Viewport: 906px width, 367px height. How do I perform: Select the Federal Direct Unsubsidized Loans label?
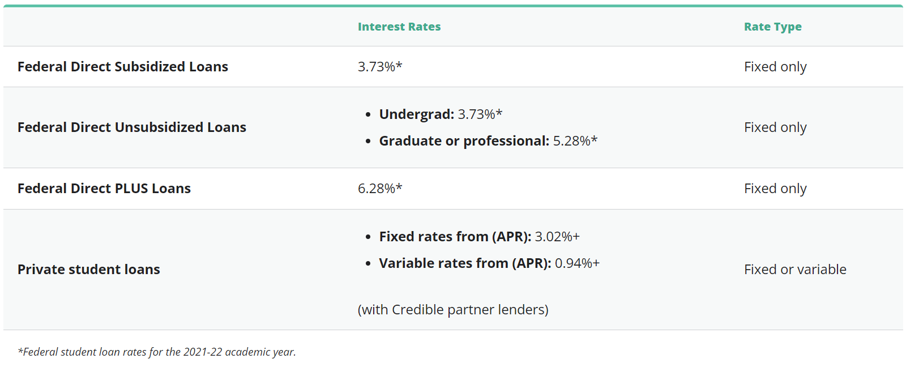coord(131,127)
